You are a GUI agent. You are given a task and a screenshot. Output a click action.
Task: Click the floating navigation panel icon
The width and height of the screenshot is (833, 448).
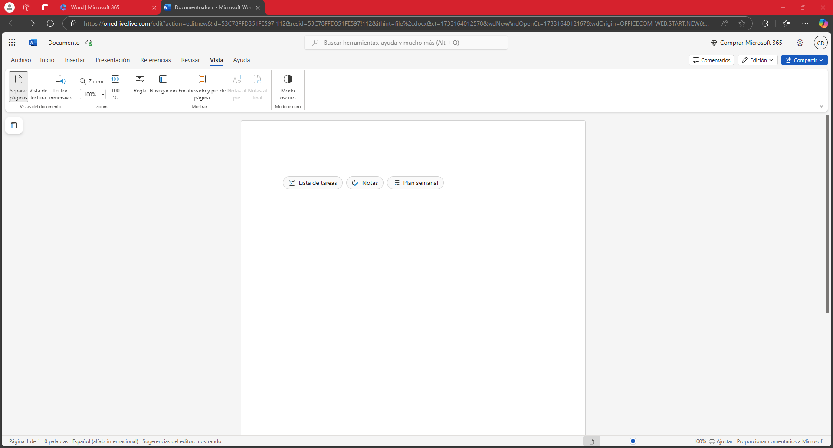(x=14, y=126)
